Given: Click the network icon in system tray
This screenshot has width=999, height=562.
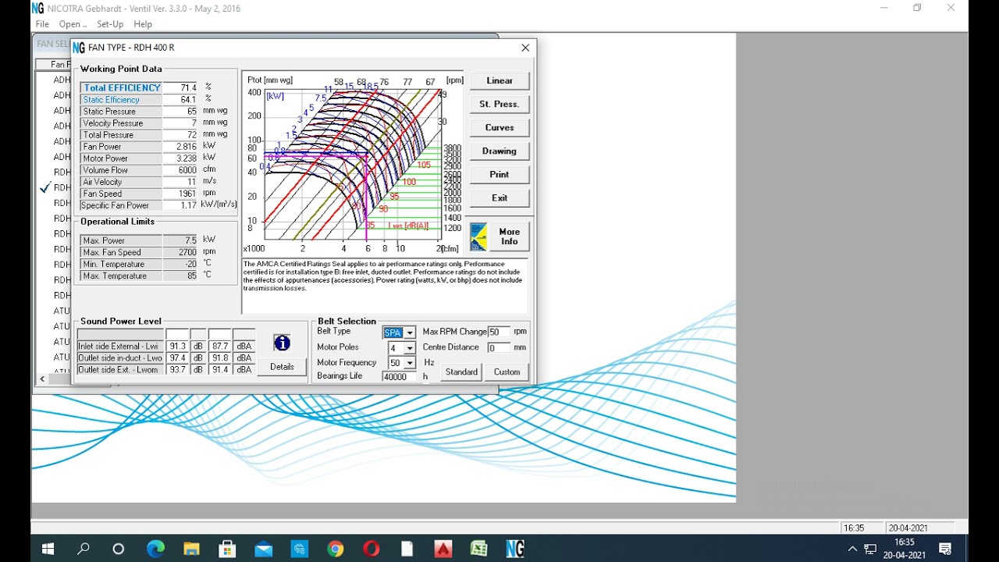Looking at the screenshot, I should click(870, 549).
